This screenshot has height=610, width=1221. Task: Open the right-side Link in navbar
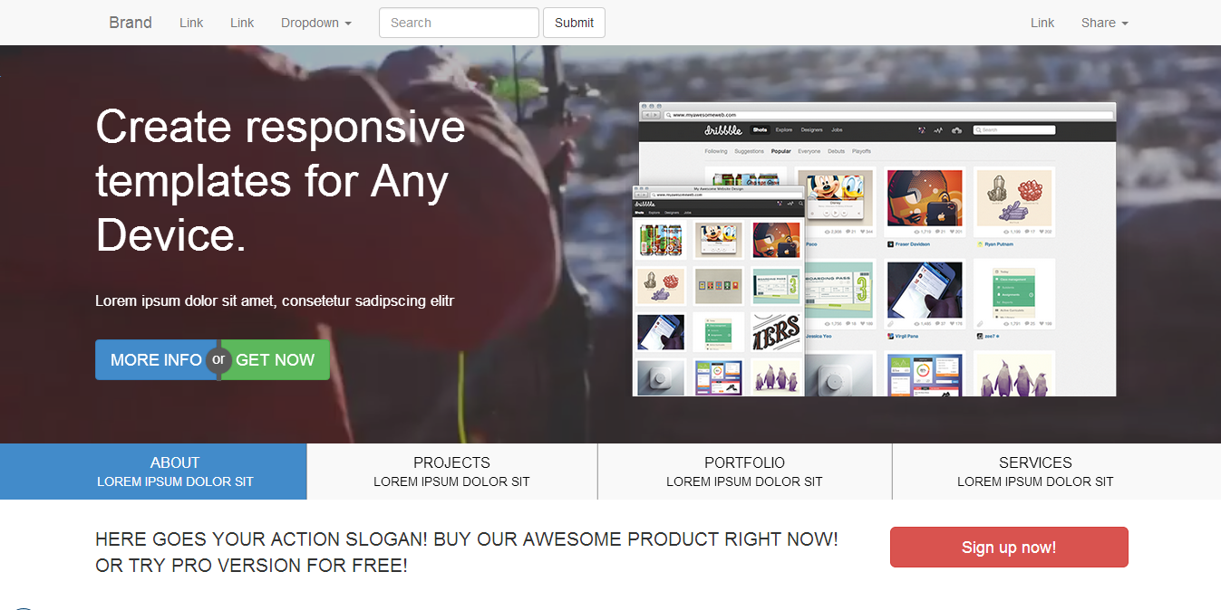(1042, 23)
